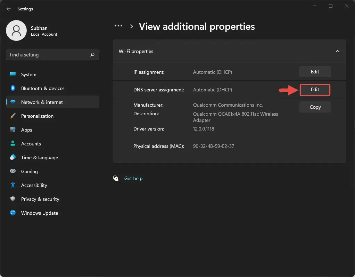Viewport: 355px width, 277px height.
Task: Select the Gaming controller icon
Action: 13,171
